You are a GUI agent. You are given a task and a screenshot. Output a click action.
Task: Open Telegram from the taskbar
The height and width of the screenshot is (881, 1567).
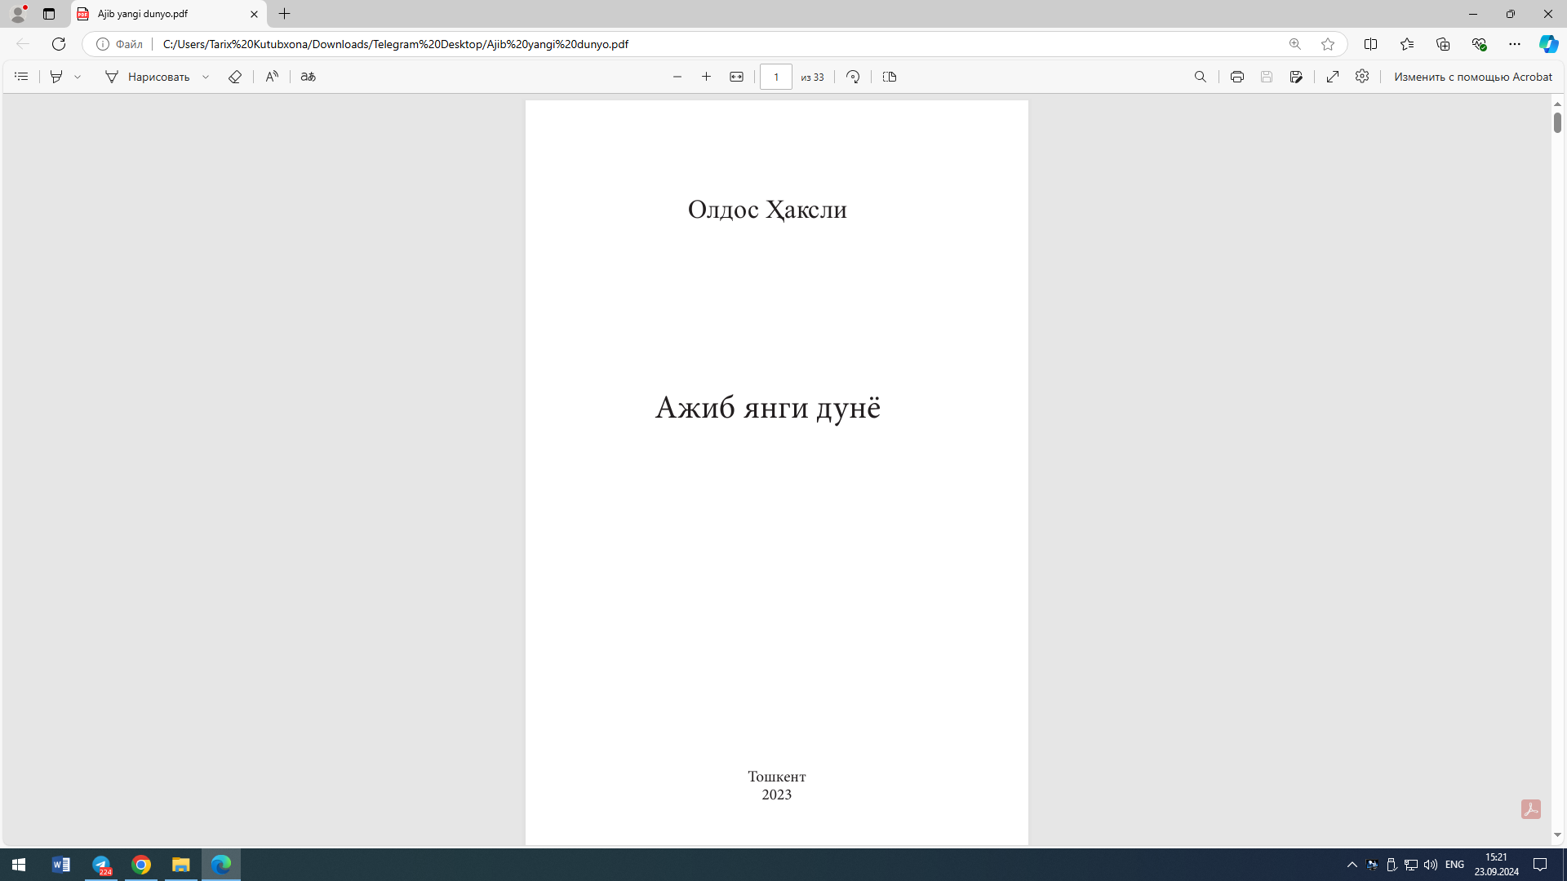tap(102, 865)
